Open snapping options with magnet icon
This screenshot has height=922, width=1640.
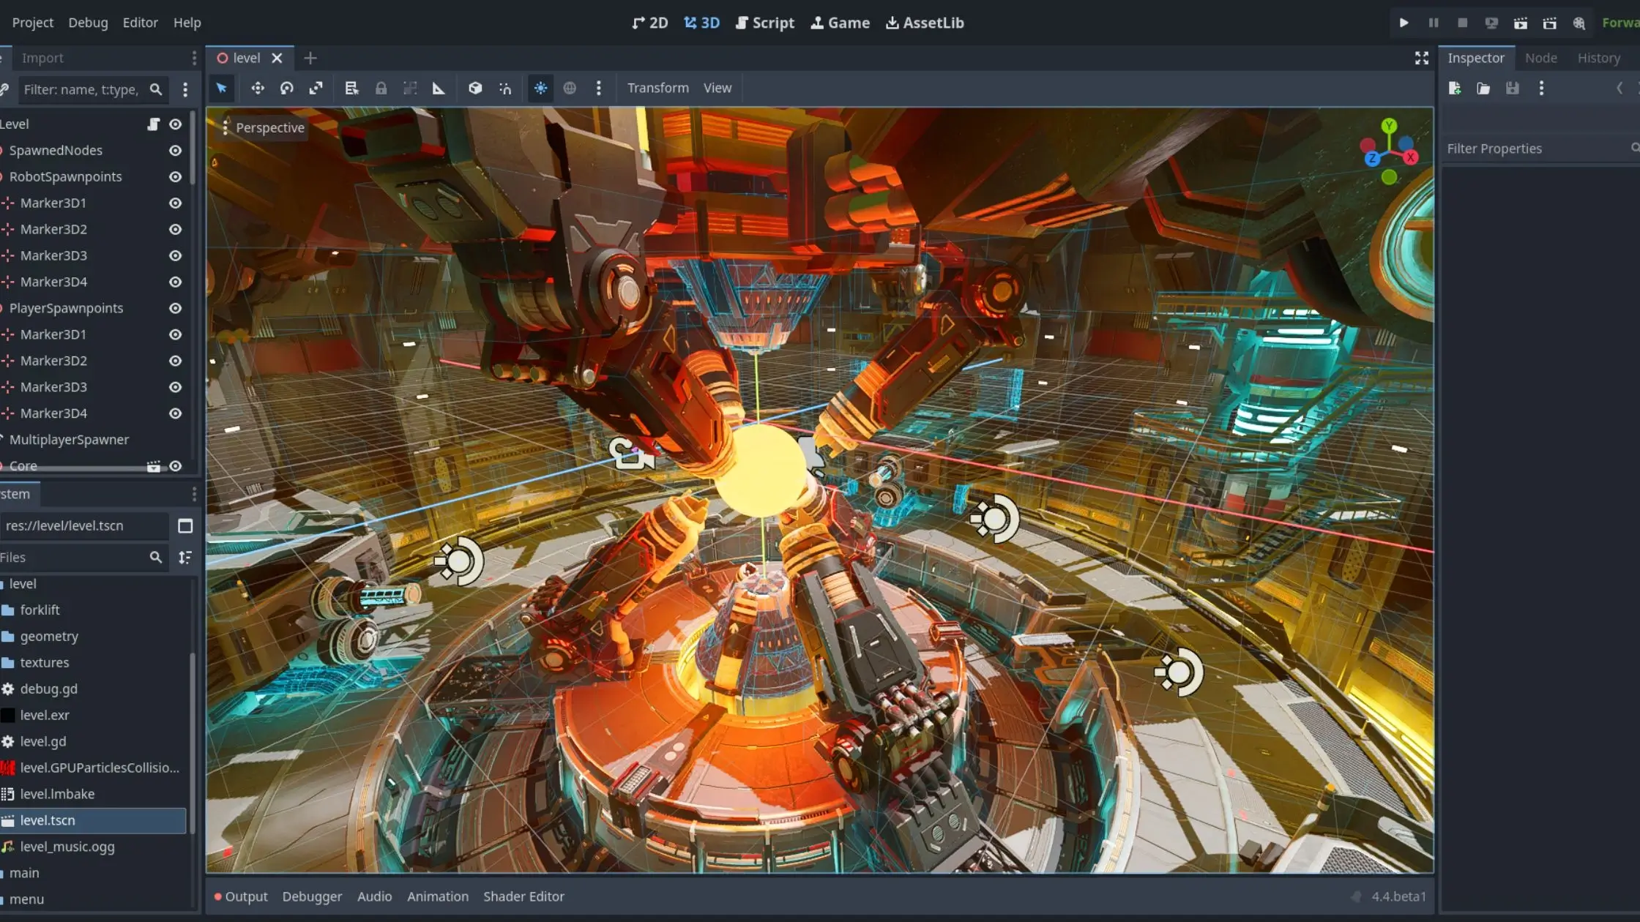coord(504,89)
